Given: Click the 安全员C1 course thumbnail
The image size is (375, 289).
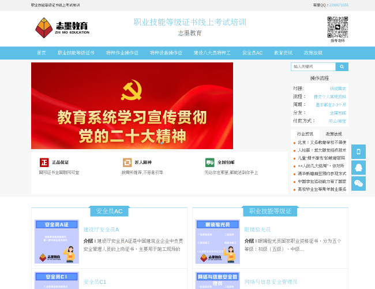Looking at the screenshot, I should (57, 280).
